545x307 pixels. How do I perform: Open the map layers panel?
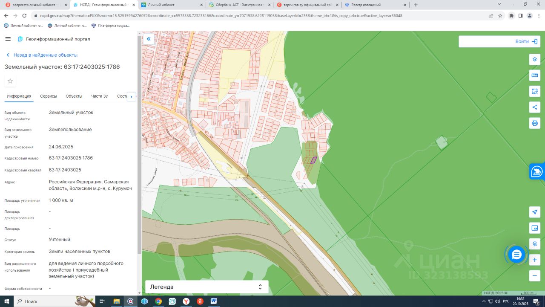(535, 59)
